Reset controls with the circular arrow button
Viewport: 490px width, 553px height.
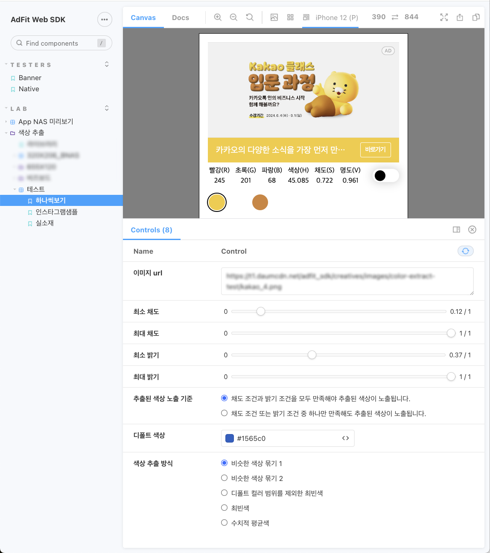466,251
